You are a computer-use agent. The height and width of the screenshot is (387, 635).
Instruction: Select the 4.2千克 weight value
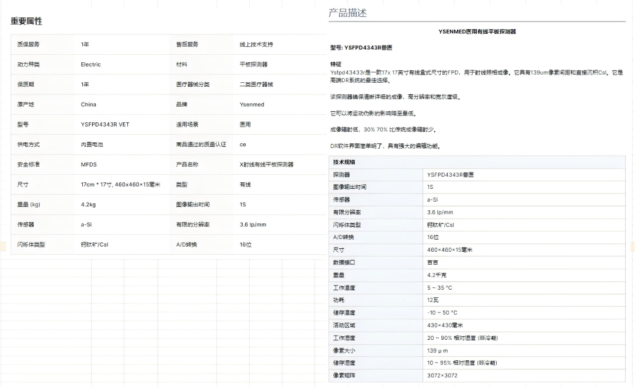437,275
